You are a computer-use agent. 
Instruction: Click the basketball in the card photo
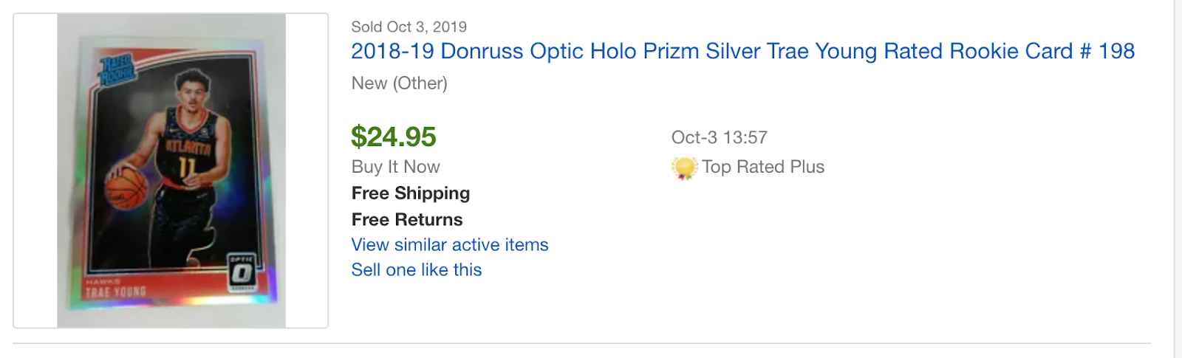tap(126, 187)
